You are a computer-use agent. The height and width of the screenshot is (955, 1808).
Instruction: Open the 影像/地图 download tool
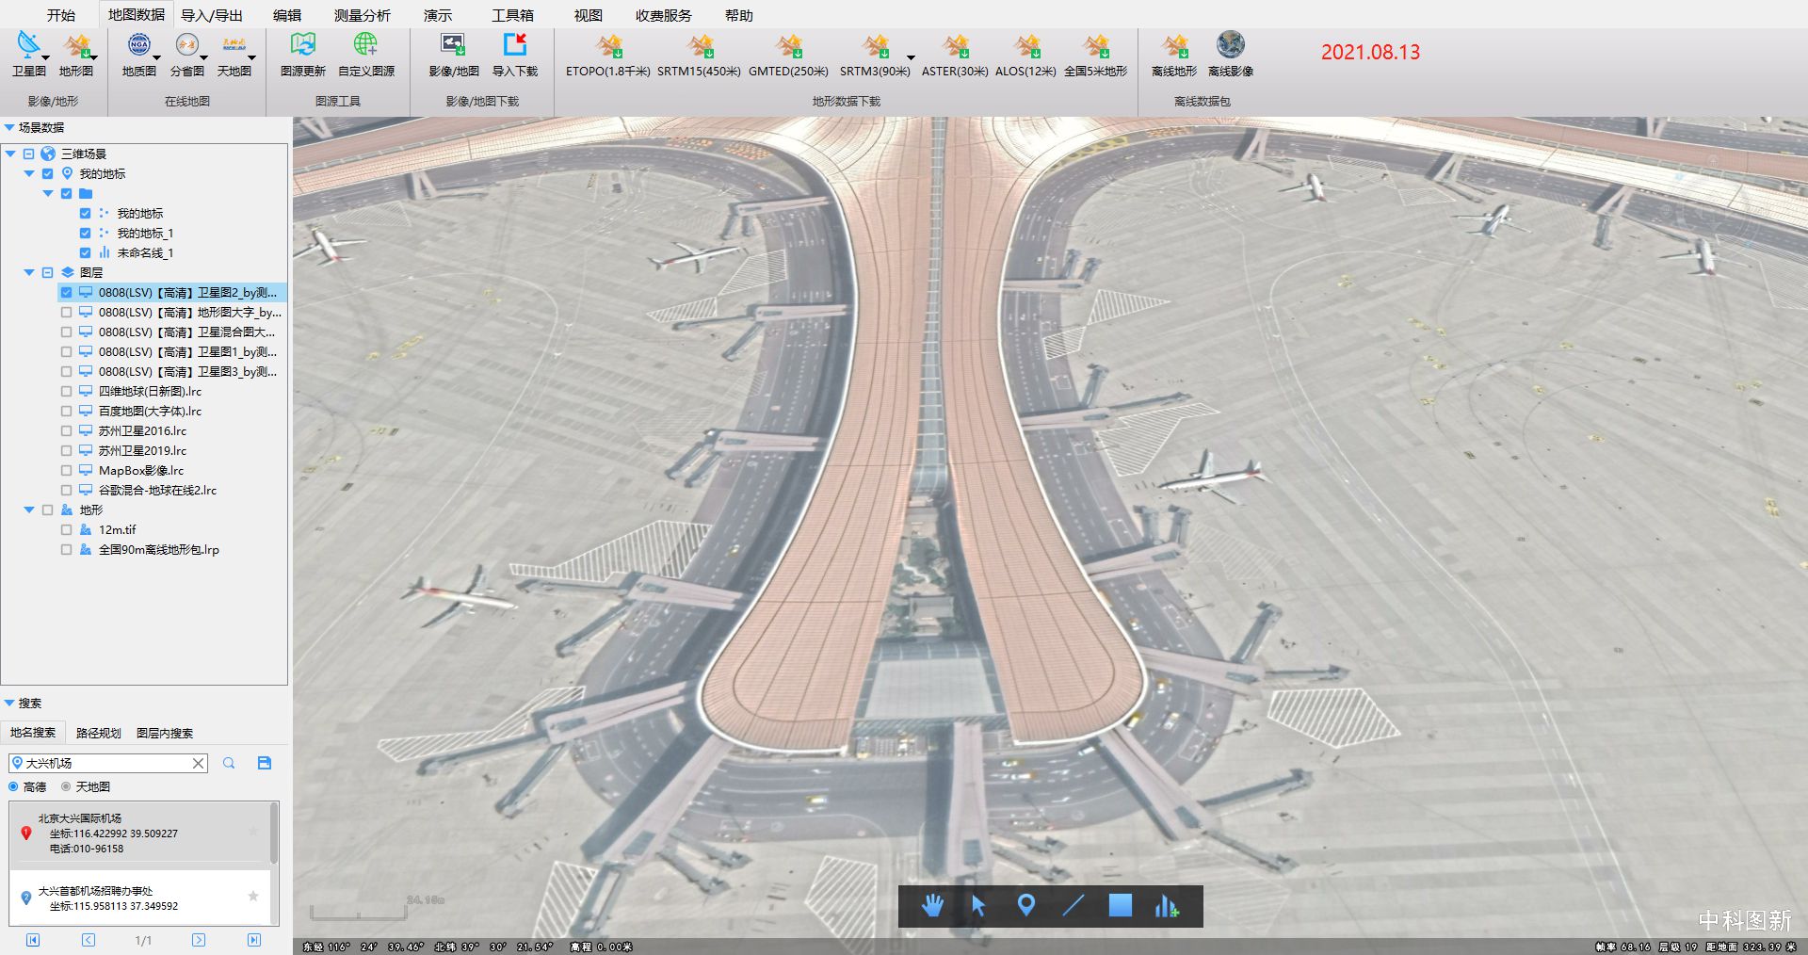click(x=454, y=54)
